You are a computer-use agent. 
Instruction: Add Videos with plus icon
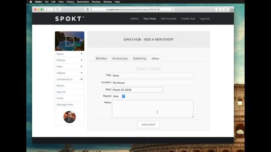[x=81, y=73]
